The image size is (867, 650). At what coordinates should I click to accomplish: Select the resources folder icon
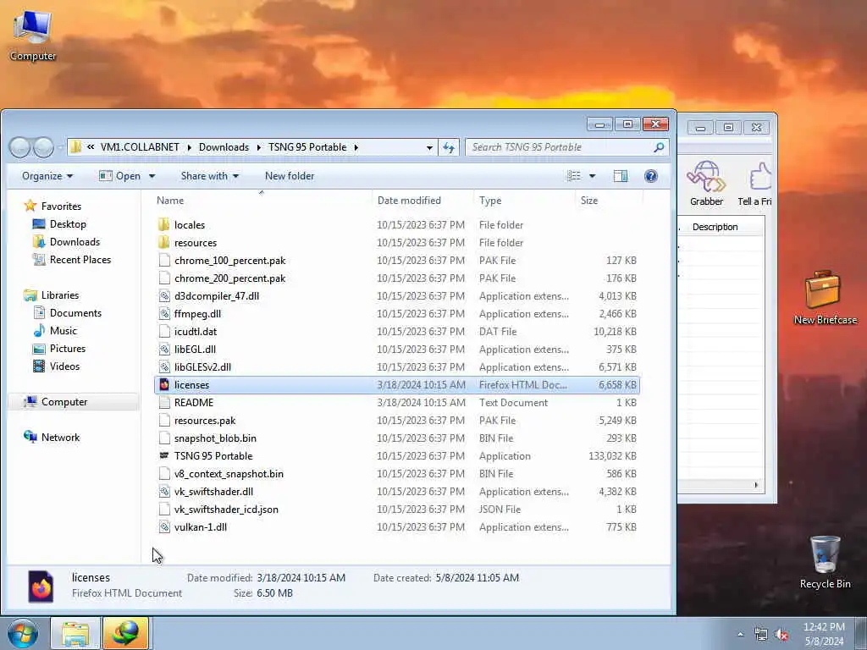pyautogui.click(x=163, y=243)
